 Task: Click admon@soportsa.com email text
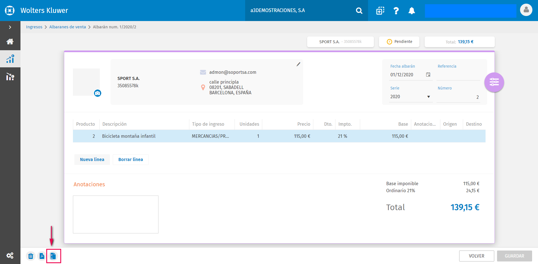[x=233, y=72]
